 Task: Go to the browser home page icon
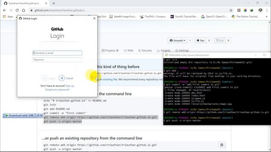tap(24, 10)
